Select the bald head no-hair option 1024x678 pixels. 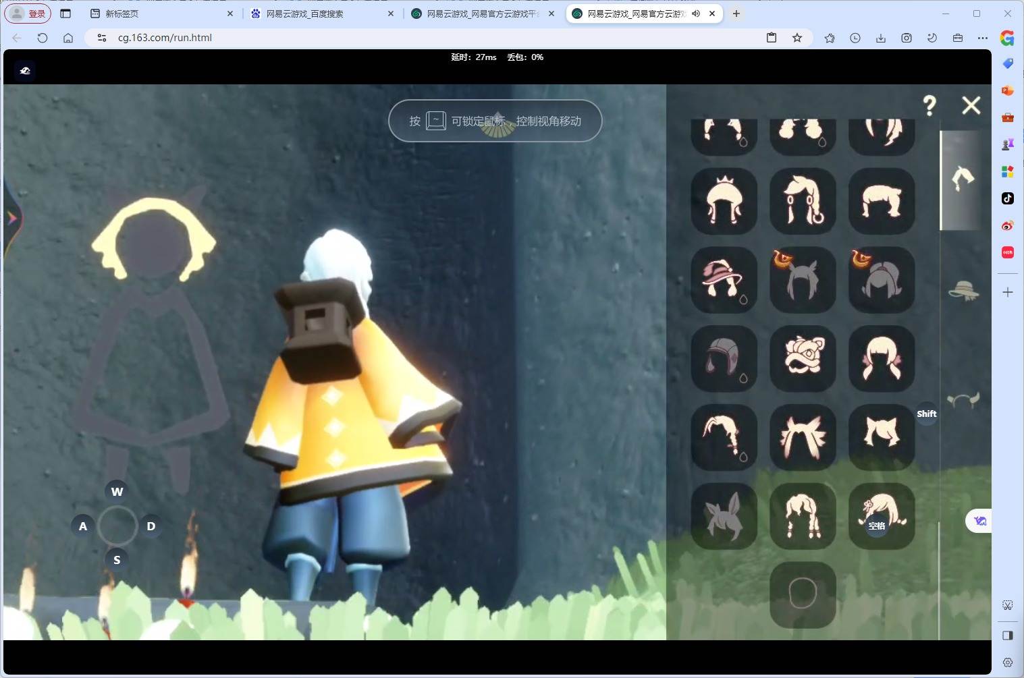[803, 595]
